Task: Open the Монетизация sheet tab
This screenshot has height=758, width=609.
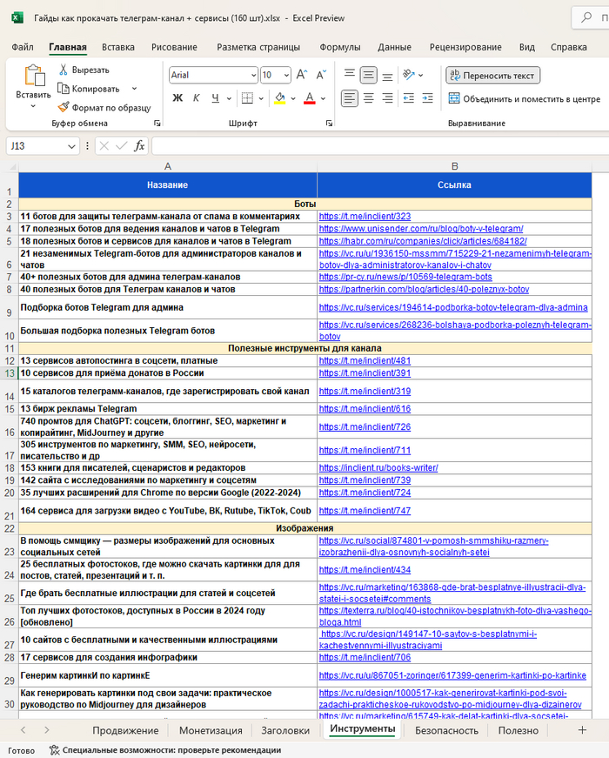Action: pos(211,730)
